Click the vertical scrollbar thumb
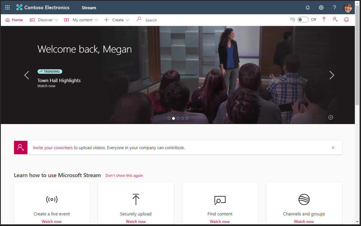 tap(357, 56)
